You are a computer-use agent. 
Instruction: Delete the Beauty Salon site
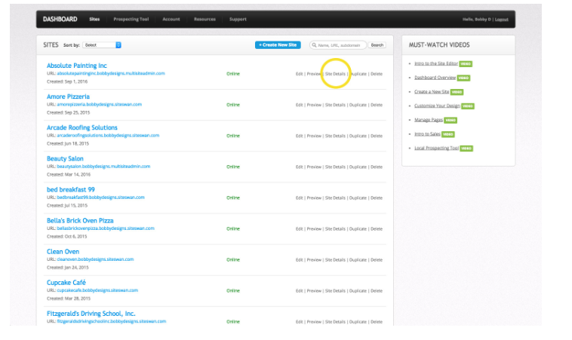pos(377,167)
